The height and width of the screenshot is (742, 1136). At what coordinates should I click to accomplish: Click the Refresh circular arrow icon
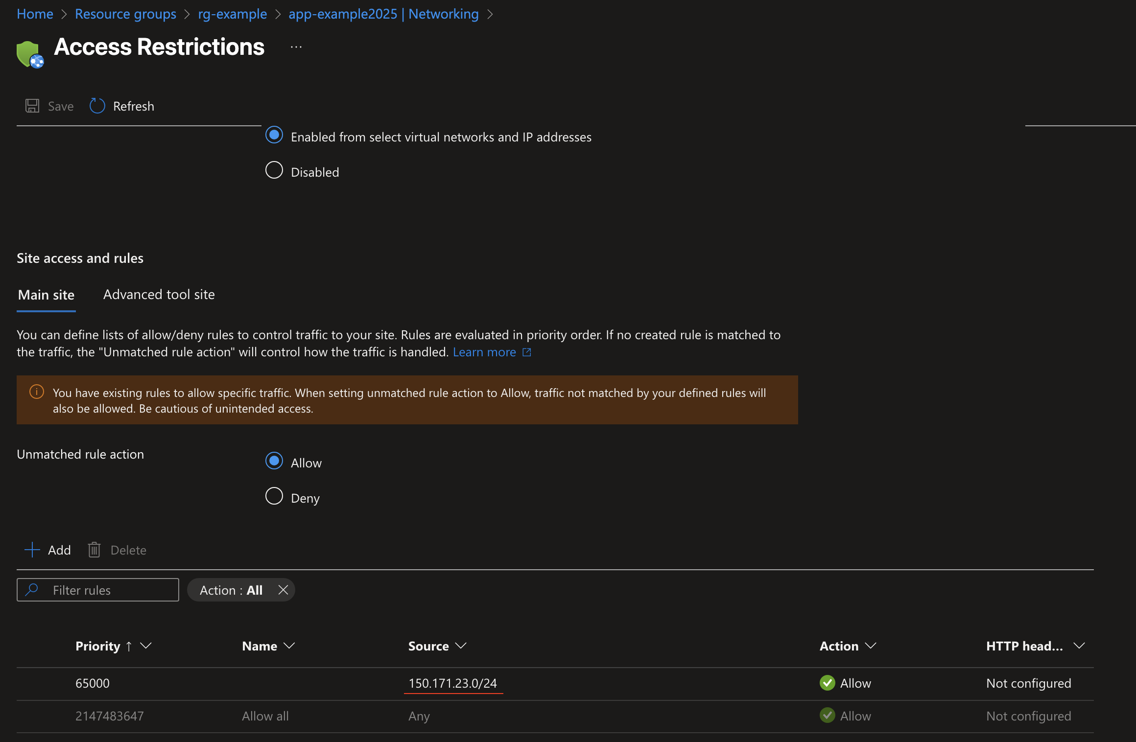click(x=97, y=106)
